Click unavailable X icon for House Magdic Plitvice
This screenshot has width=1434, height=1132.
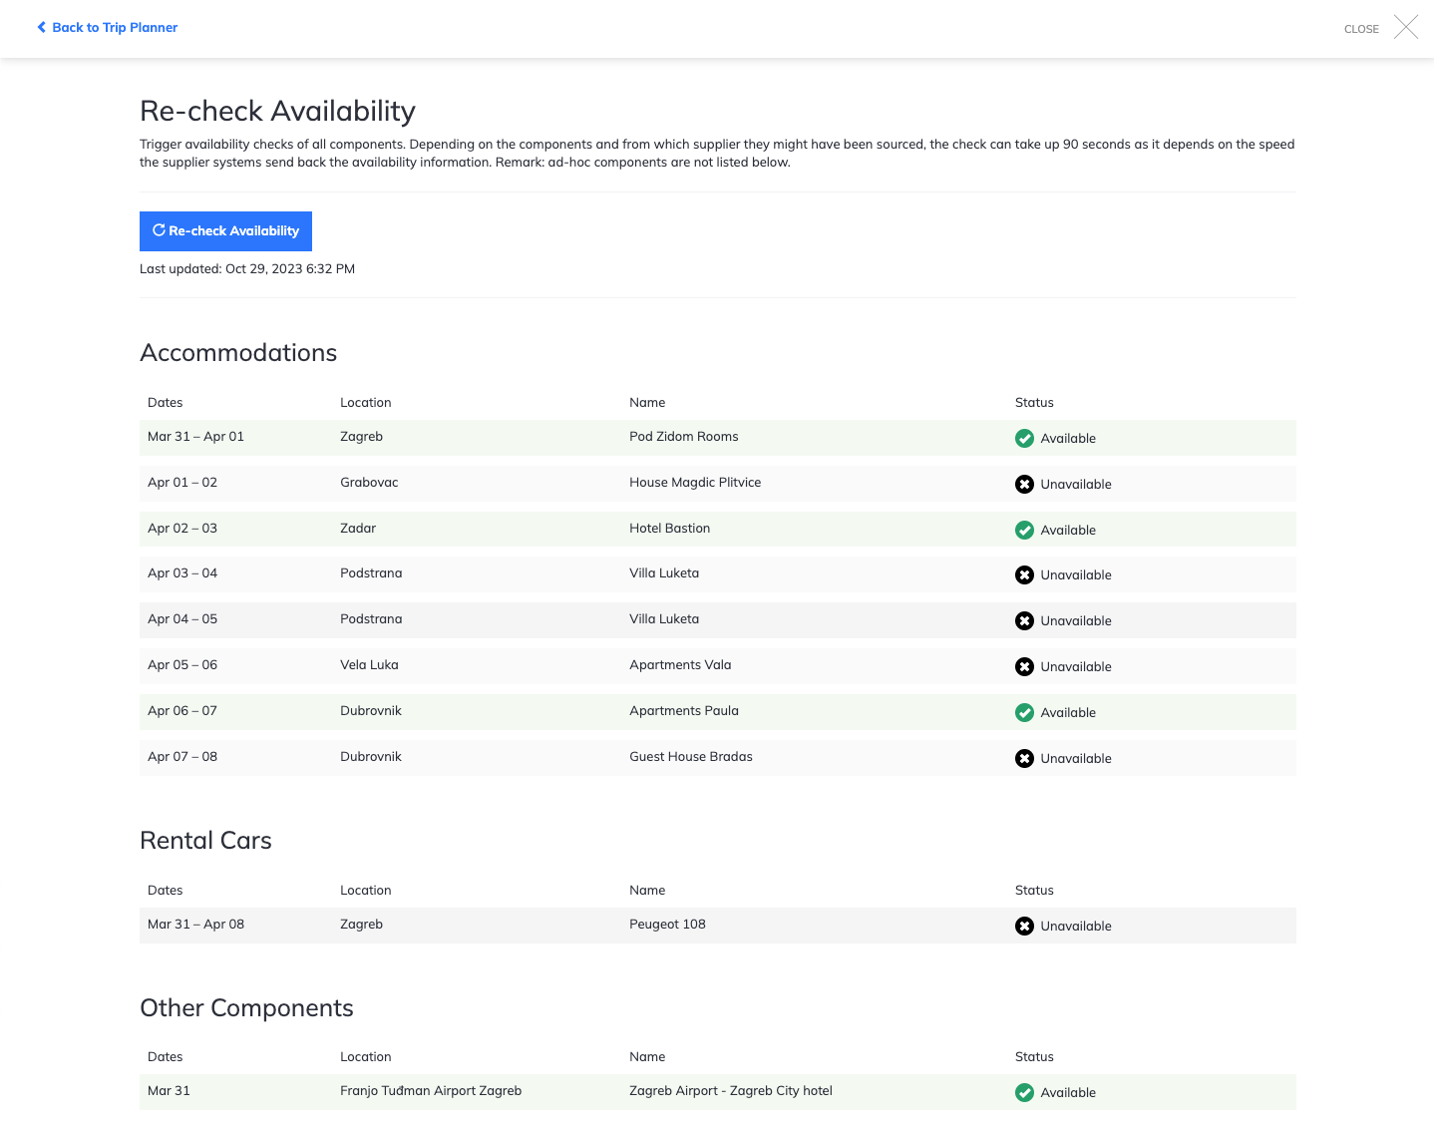(1024, 484)
